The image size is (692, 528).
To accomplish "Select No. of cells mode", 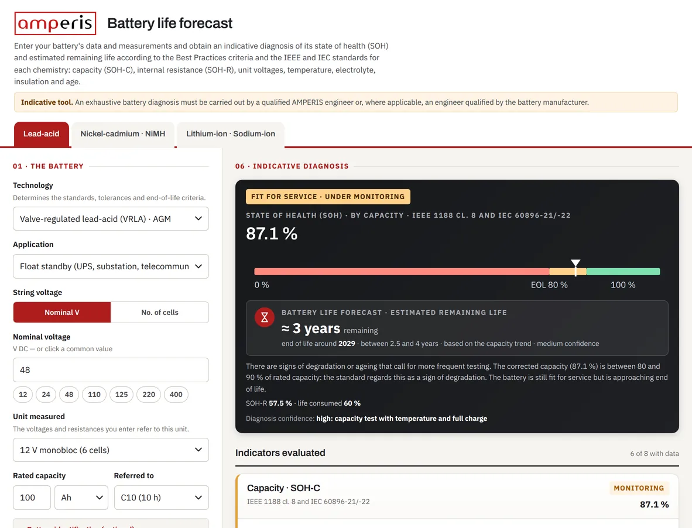I will [x=160, y=313].
